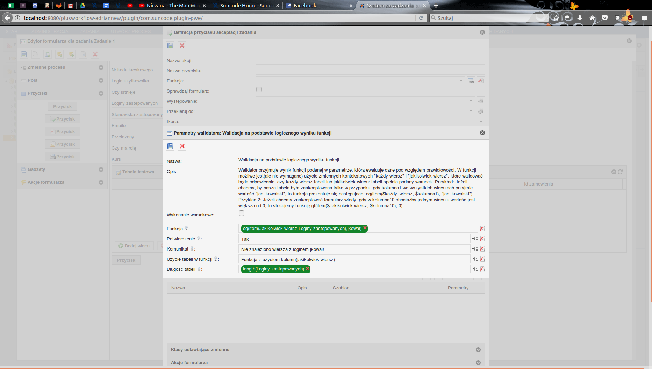Screen dimensions: 652x369
Task: Expand the Klasy ustawiające zmienne section
Action: (478, 350)
